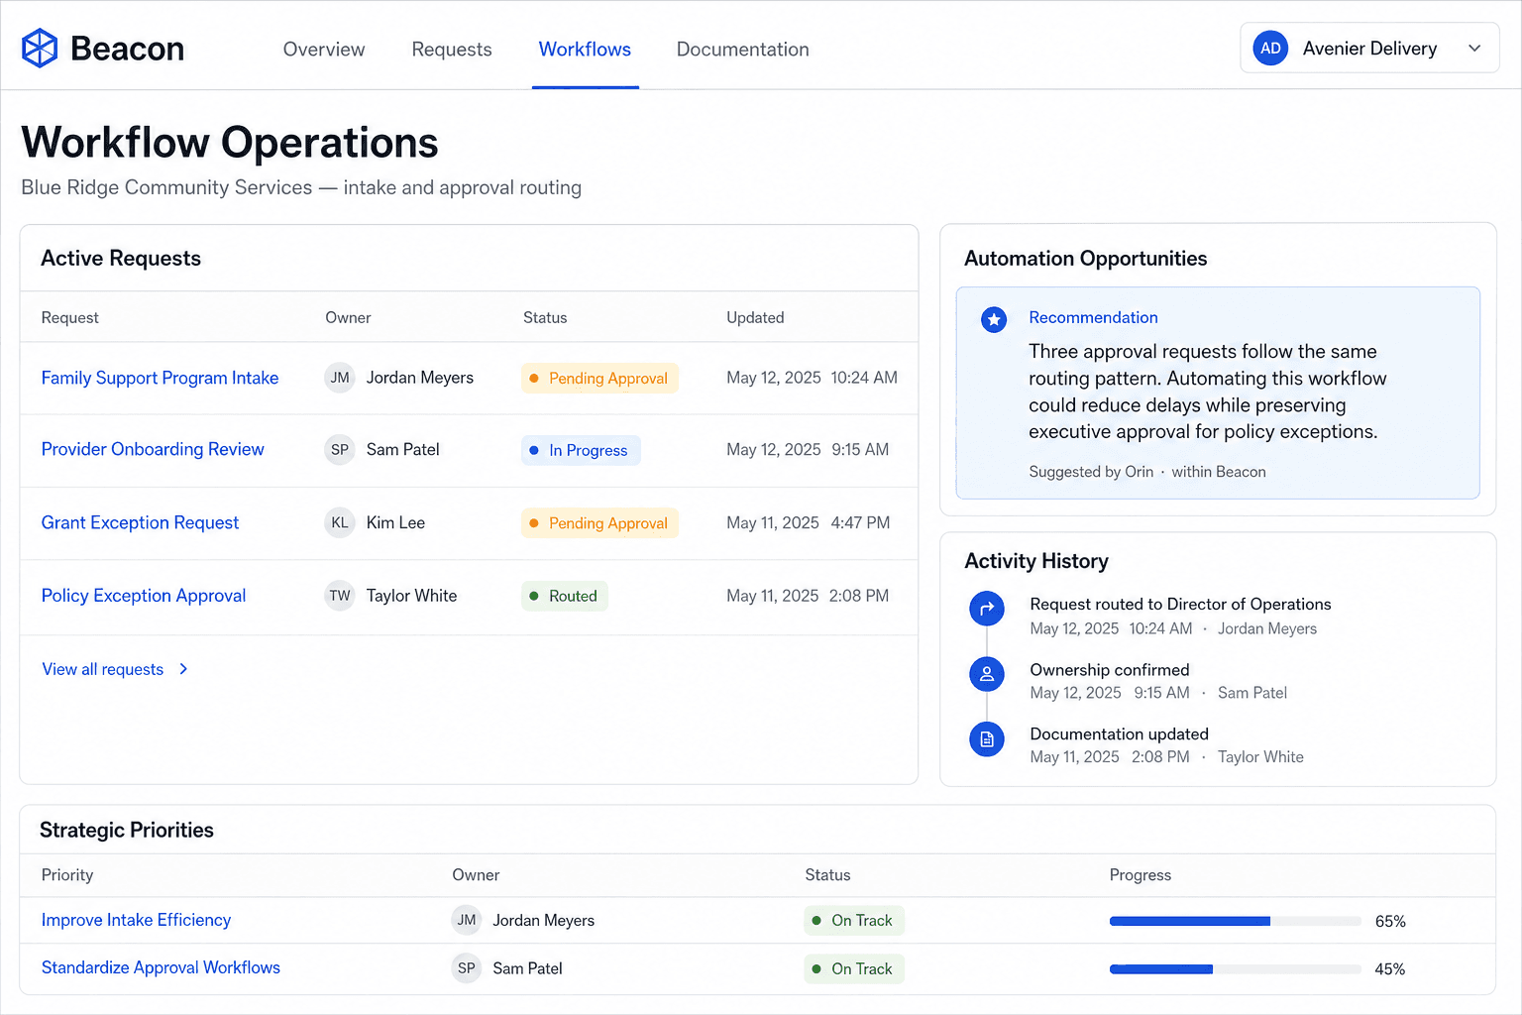Click the Updated column header
Screen dimensions: 1522x1015
click(x=755, y=317)
